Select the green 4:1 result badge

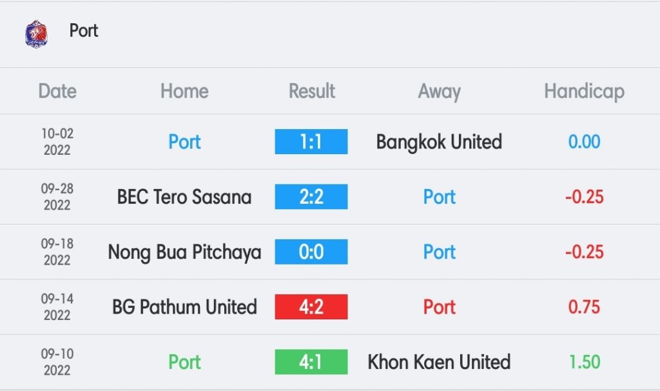click(x=311, y=362)
